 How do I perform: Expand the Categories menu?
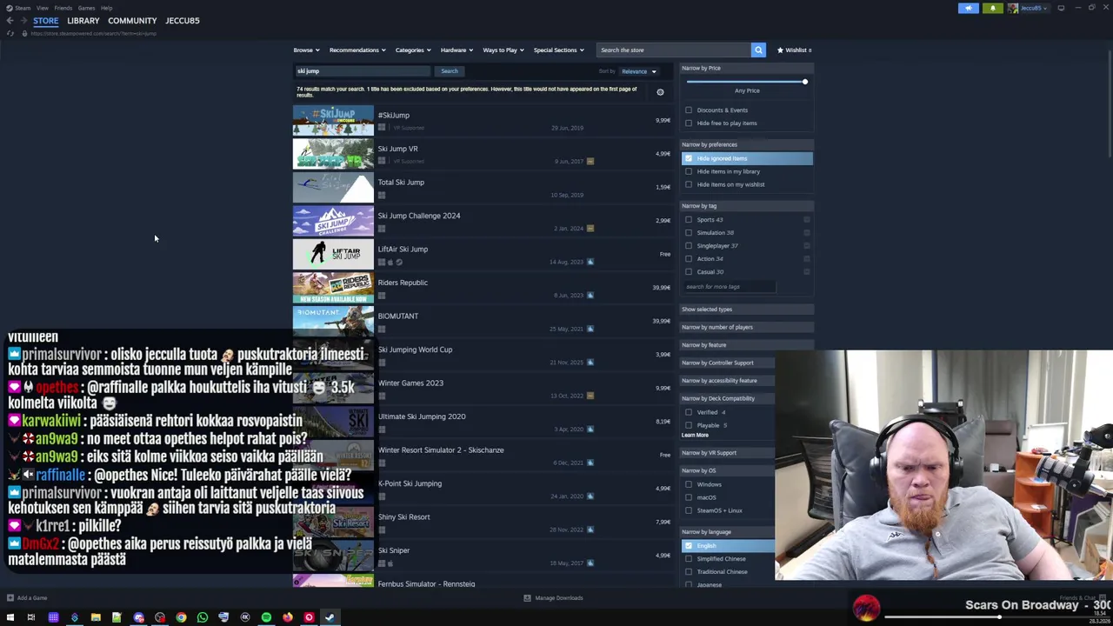coord(412,50)
